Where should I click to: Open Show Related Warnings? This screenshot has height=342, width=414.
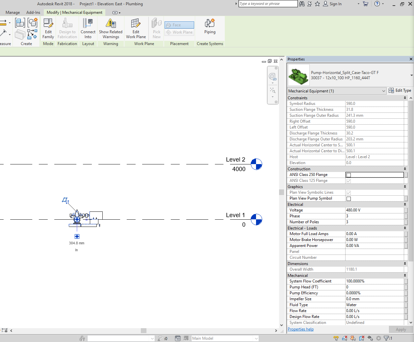click(x=111, y=28)
